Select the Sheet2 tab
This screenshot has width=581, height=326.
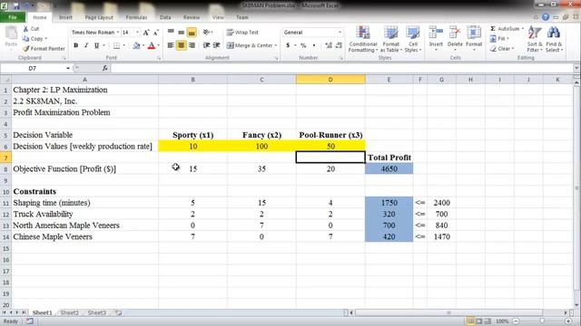[69, 312]
